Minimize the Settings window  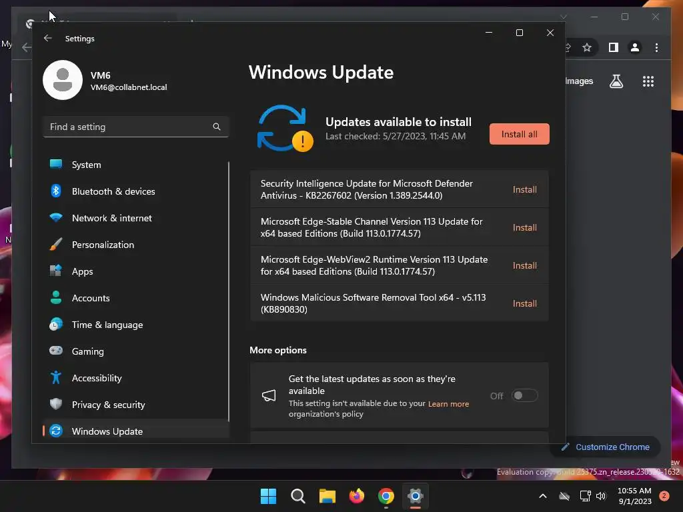click(x=489, y=33)
